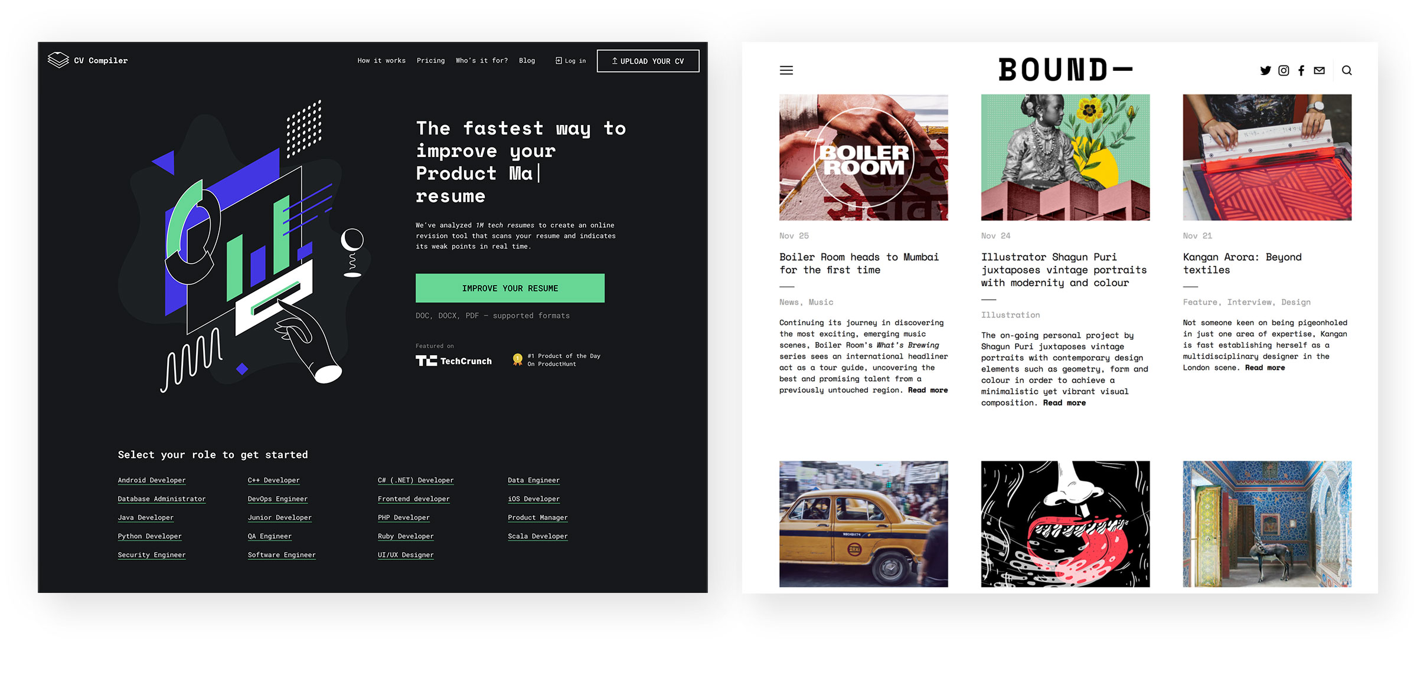Click the CV Compiler logo icon
Image resolution: width=1417 pixels, height=682 pixels.
[58, 60]
